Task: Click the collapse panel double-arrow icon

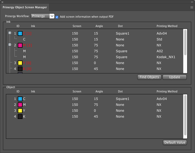Action: [192, 2]
